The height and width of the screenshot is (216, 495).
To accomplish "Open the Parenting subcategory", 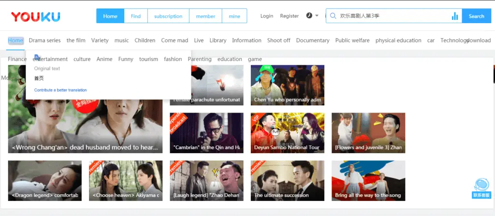I will point(200,59).
